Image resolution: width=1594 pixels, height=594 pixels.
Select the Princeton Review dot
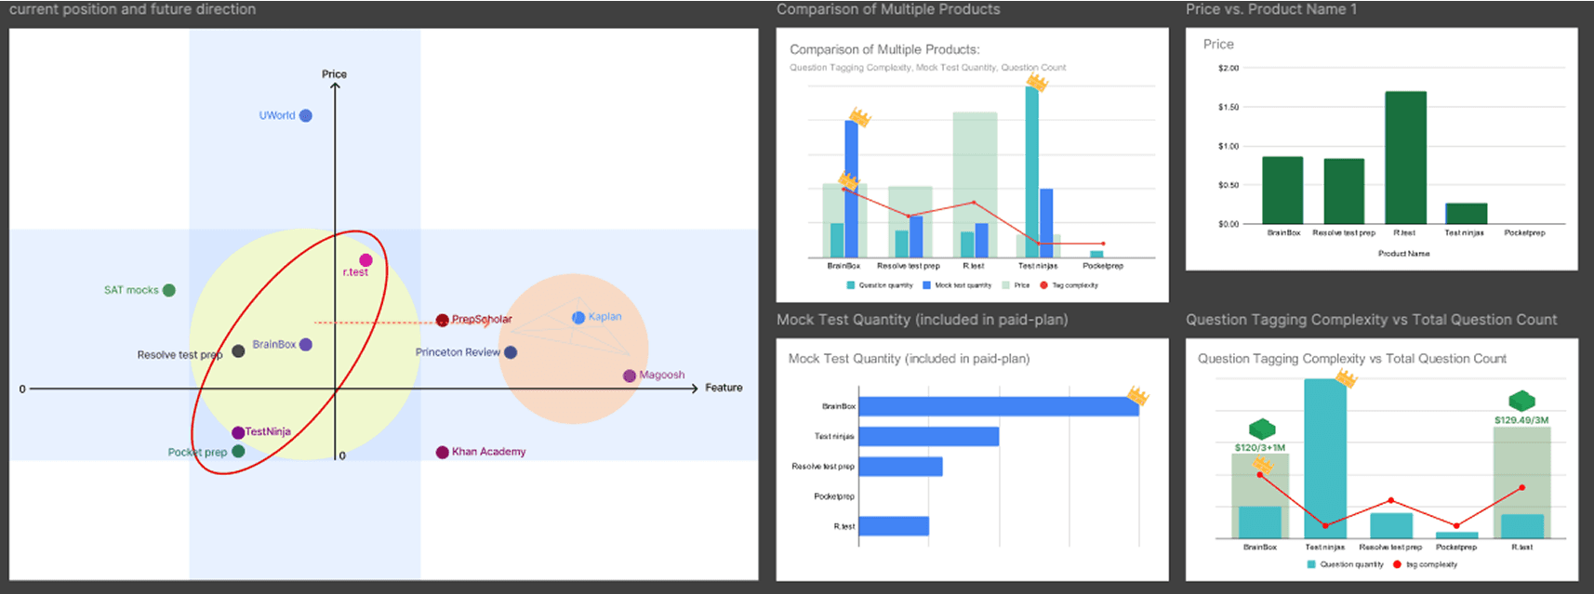click(511, 352)
